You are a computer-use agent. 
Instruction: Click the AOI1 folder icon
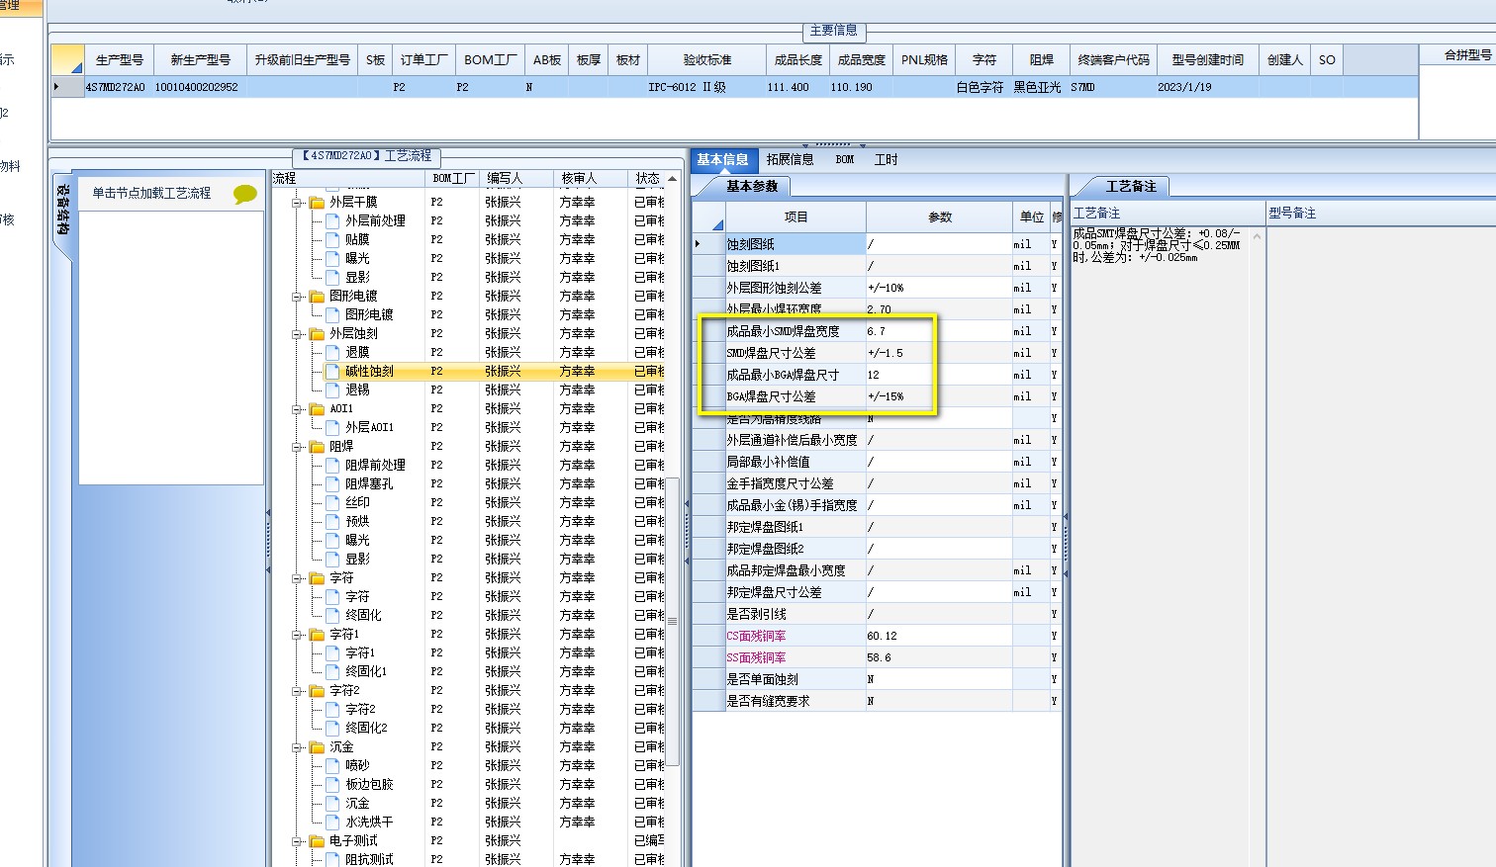(x=317, y=408)
